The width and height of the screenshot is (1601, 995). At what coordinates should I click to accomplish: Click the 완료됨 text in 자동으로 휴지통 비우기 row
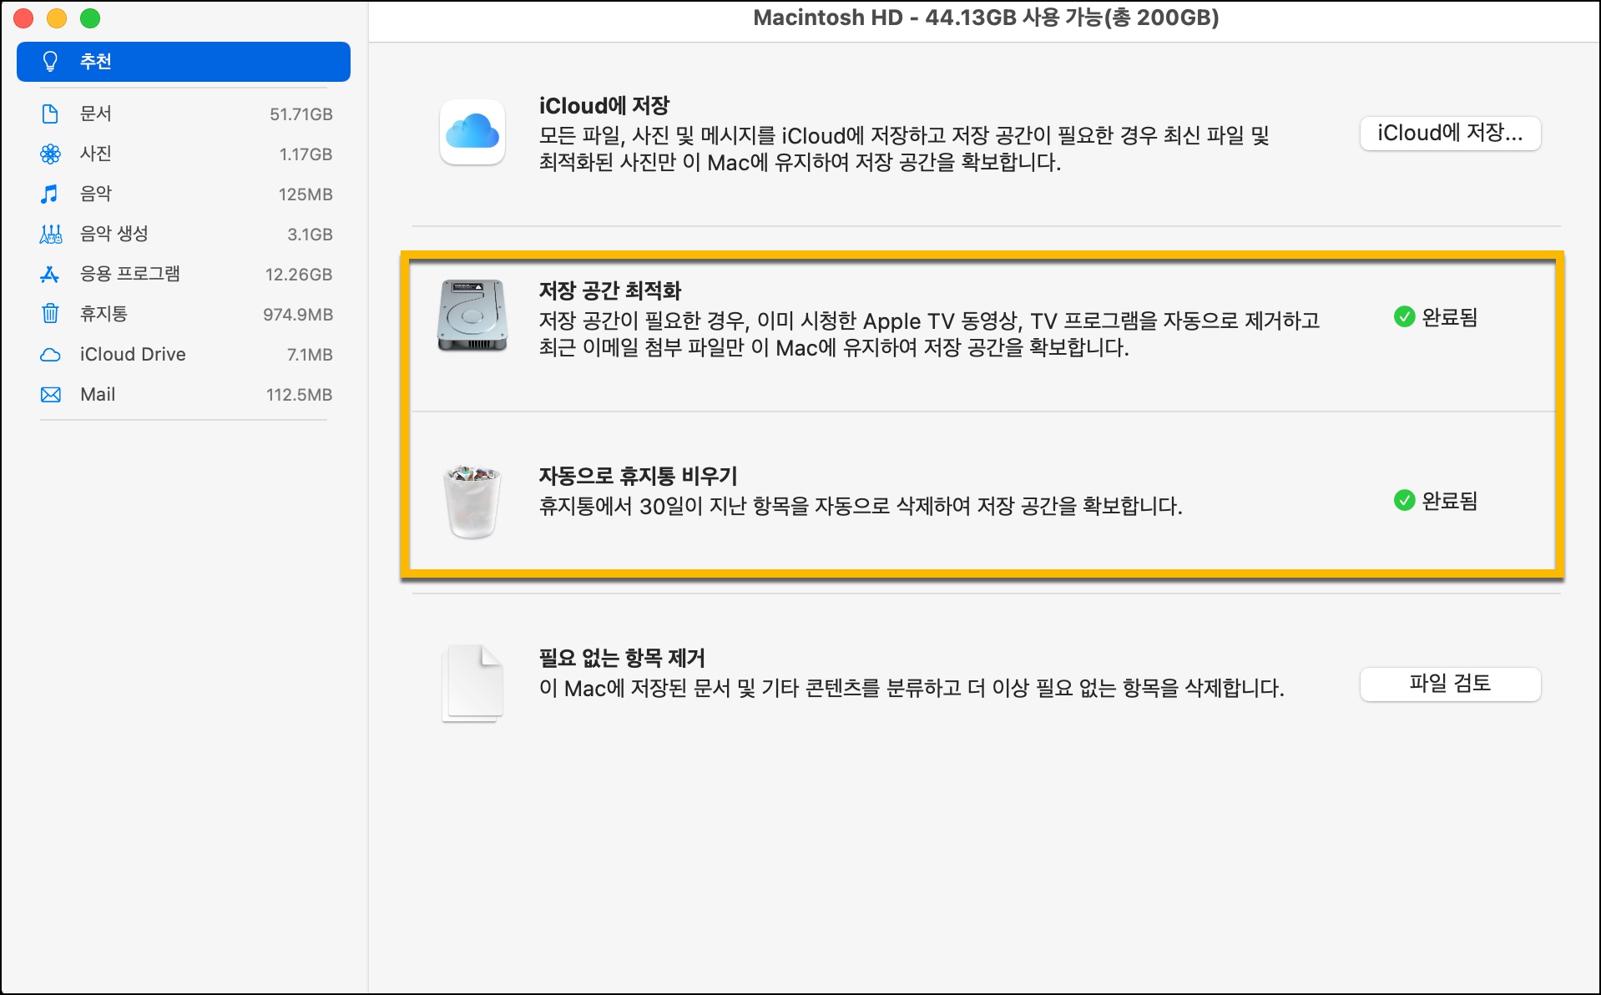tap(1450, 501)
